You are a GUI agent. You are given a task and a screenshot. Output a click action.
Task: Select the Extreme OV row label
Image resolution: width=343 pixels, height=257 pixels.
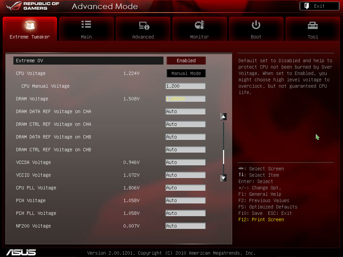pos(29,61)
